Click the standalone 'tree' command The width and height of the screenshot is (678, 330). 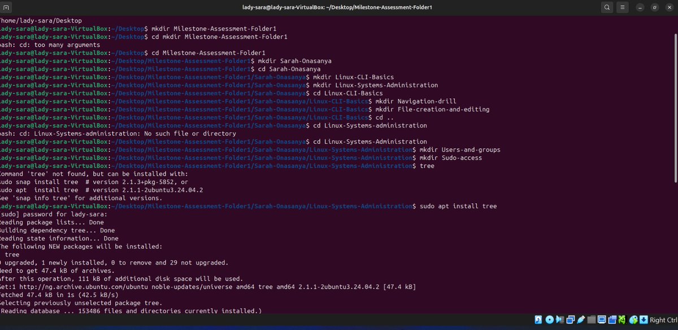coord(427,166)
